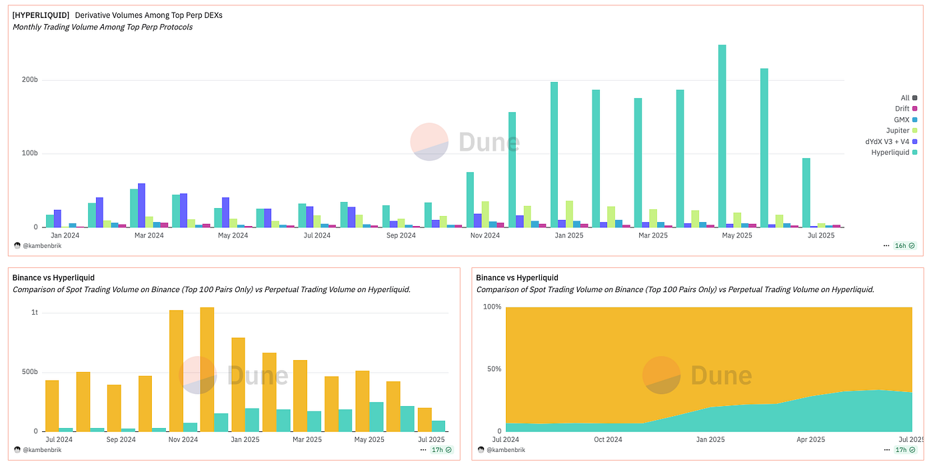
Task: Click the Jul 2024 label on the top chart
Action: 317,235
